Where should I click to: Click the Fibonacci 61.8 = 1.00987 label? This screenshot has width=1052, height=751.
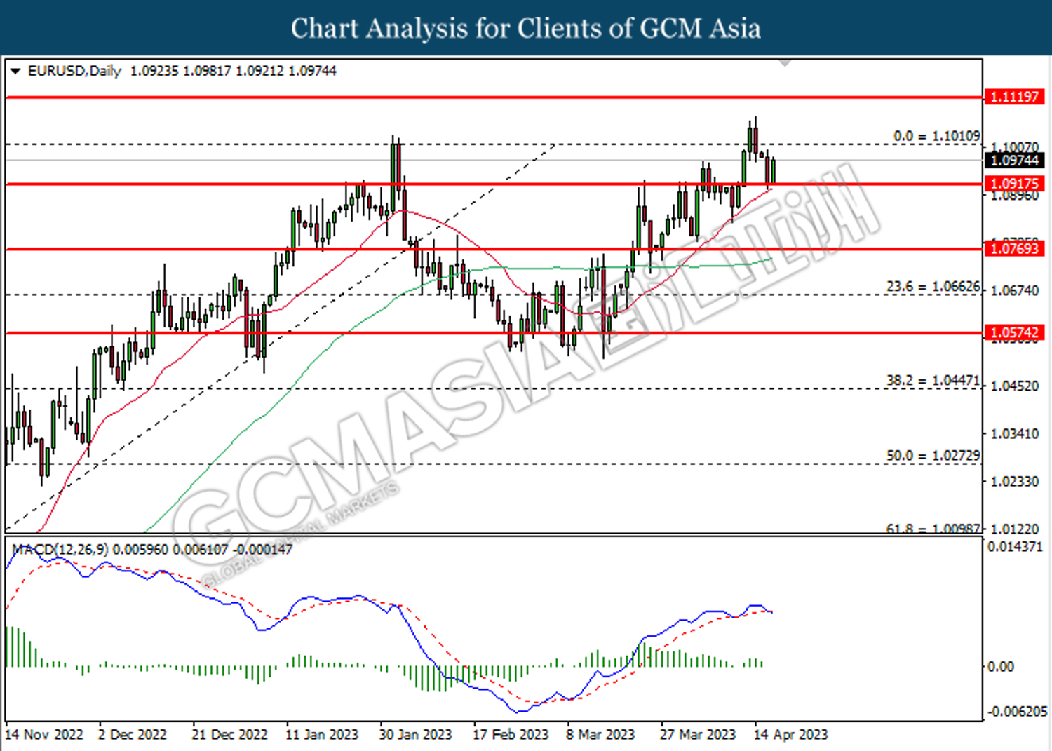point(933,529)
